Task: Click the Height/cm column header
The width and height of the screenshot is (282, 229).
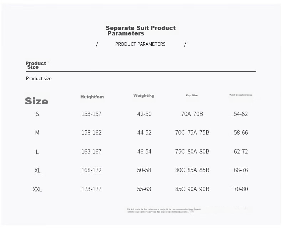Action: coord(92,97)
